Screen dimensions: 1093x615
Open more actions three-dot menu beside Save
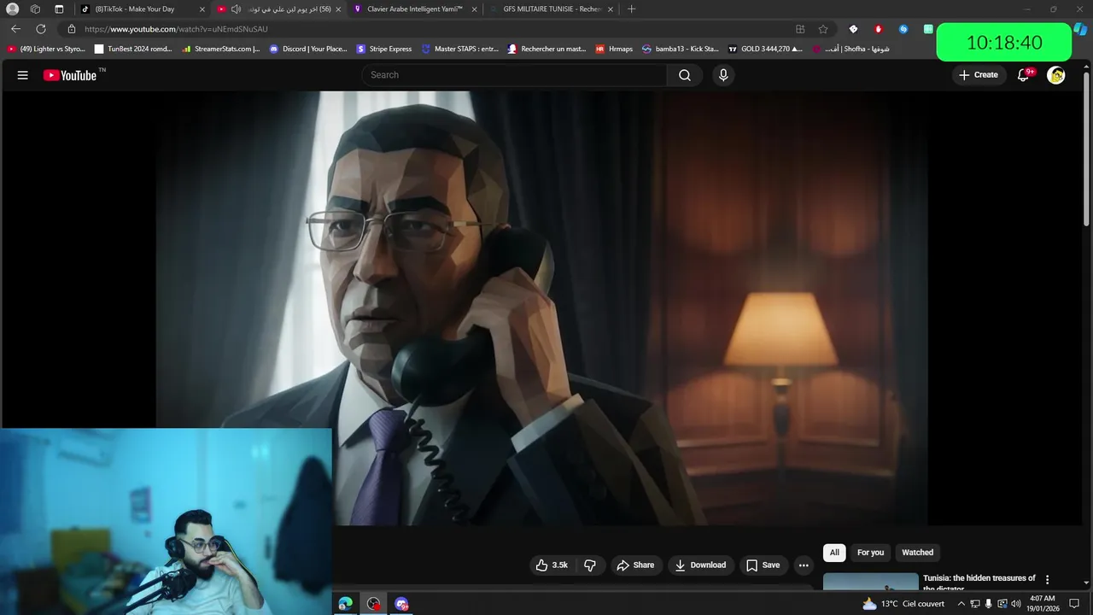tap(804, 565)
